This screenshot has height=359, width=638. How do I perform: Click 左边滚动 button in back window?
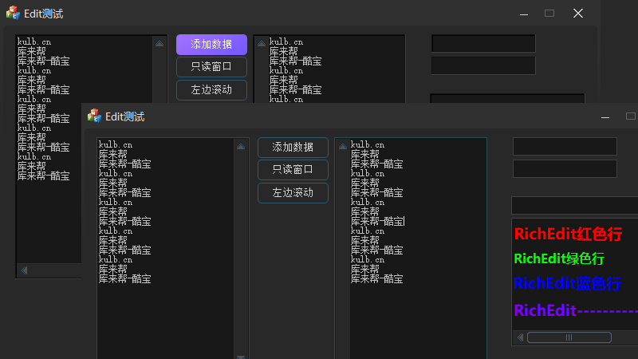pos(211,90)
